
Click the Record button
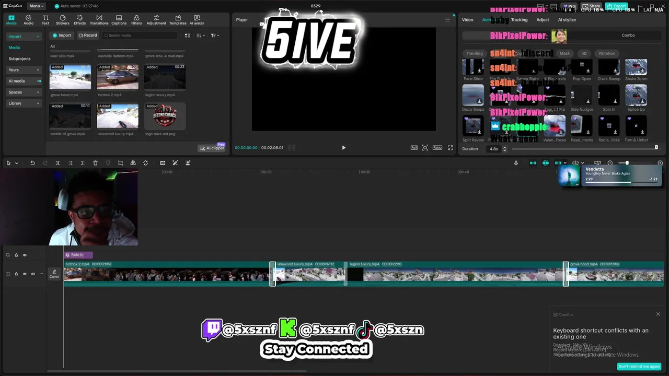point(88,36)
